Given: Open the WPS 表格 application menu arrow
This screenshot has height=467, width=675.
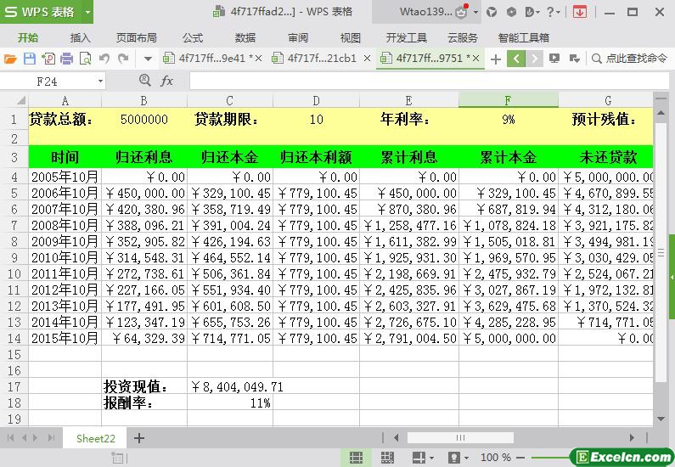Looking at the screenshot, I should pyautogui.click(x=87, y=12).
